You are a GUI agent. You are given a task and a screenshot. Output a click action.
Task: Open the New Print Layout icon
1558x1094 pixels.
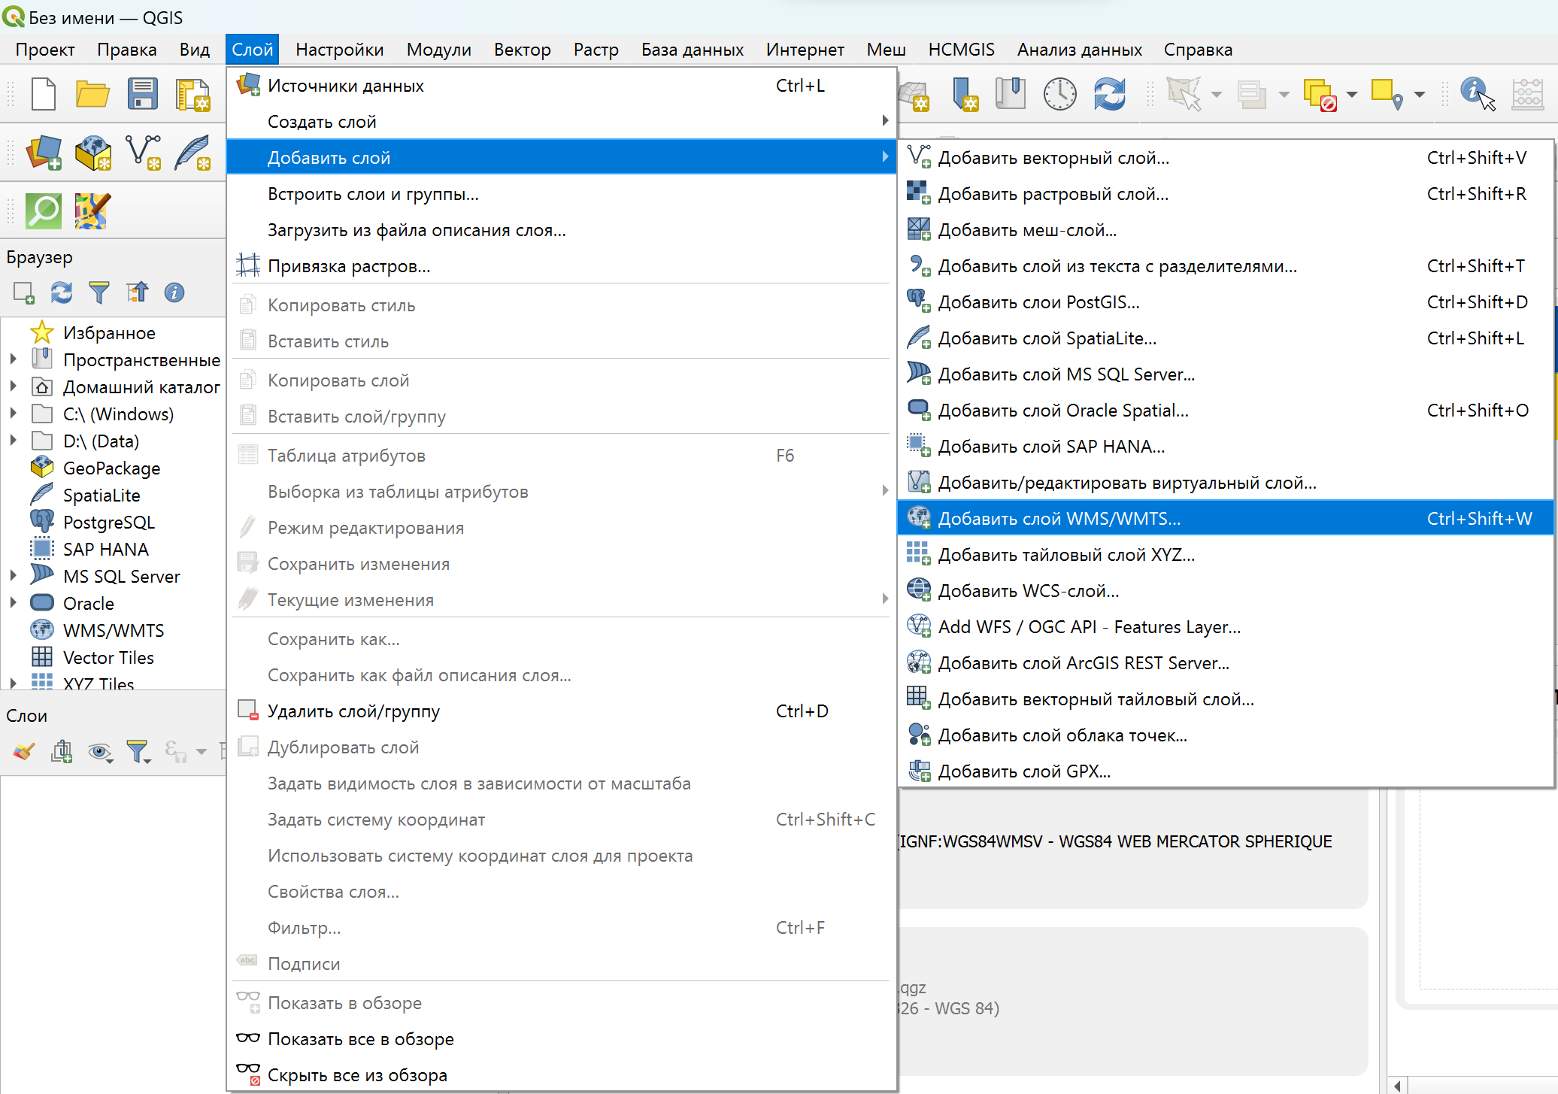coord(192,95)
